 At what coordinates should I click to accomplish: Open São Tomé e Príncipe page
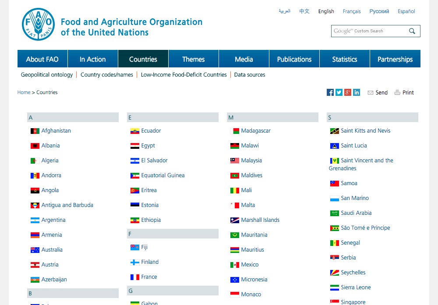[x=365, y=228]
